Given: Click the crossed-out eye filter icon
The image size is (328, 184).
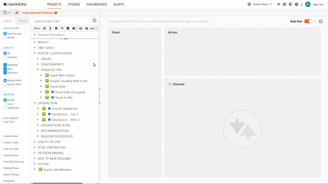Looking at the screenshot, I should point(87,28).
